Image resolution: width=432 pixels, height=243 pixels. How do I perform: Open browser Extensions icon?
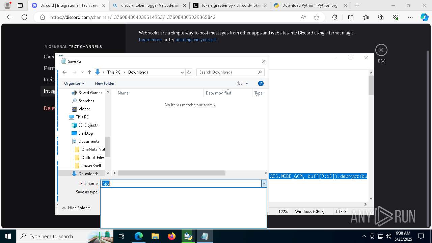(334, 17)
